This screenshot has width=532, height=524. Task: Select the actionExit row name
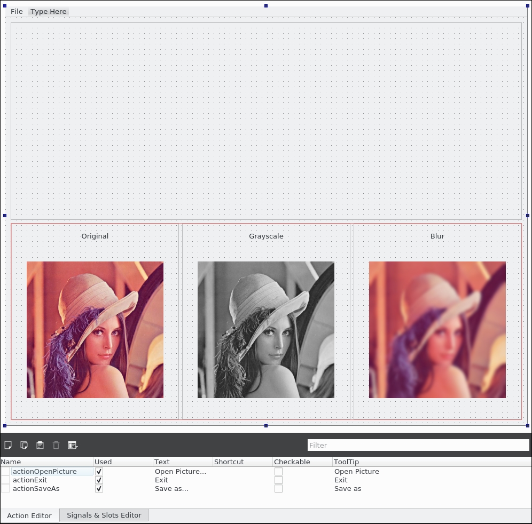[x=30, y=480]
